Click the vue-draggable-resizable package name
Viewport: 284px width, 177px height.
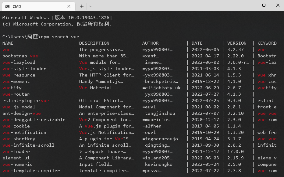pyautogui.click(x=34, y=120)
